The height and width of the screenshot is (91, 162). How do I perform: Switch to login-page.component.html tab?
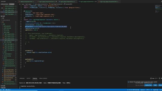(x=47, y=2)
